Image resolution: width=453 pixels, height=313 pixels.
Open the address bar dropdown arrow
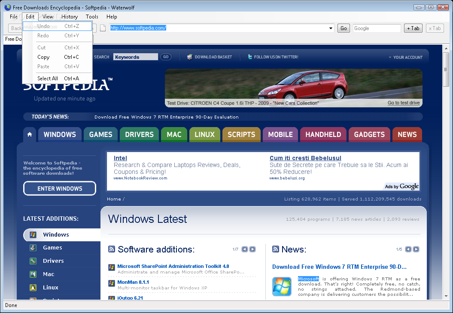point(331,28)
